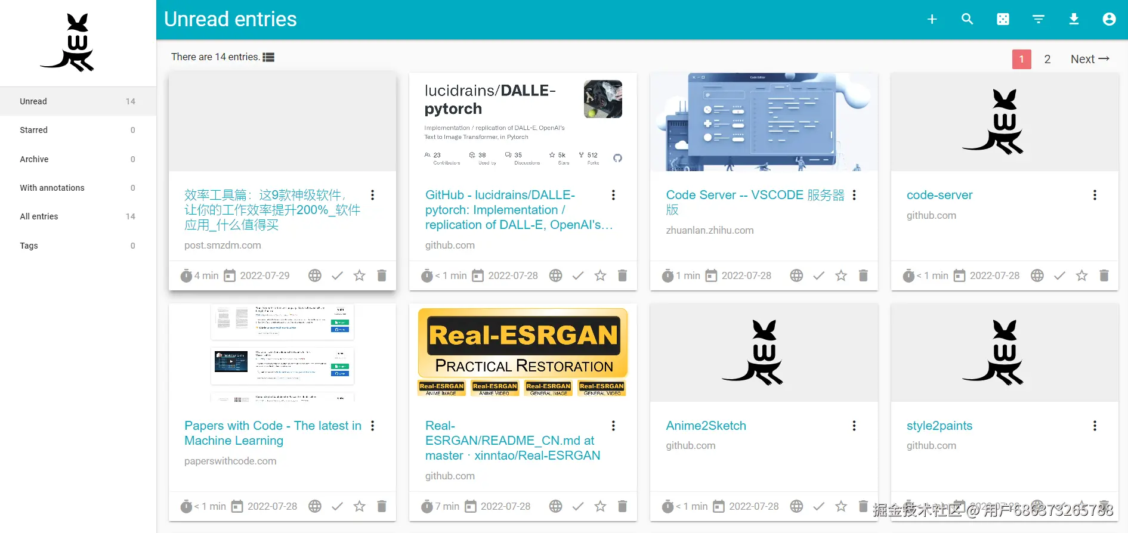Star the Papers with Code entry

[359, 506]
